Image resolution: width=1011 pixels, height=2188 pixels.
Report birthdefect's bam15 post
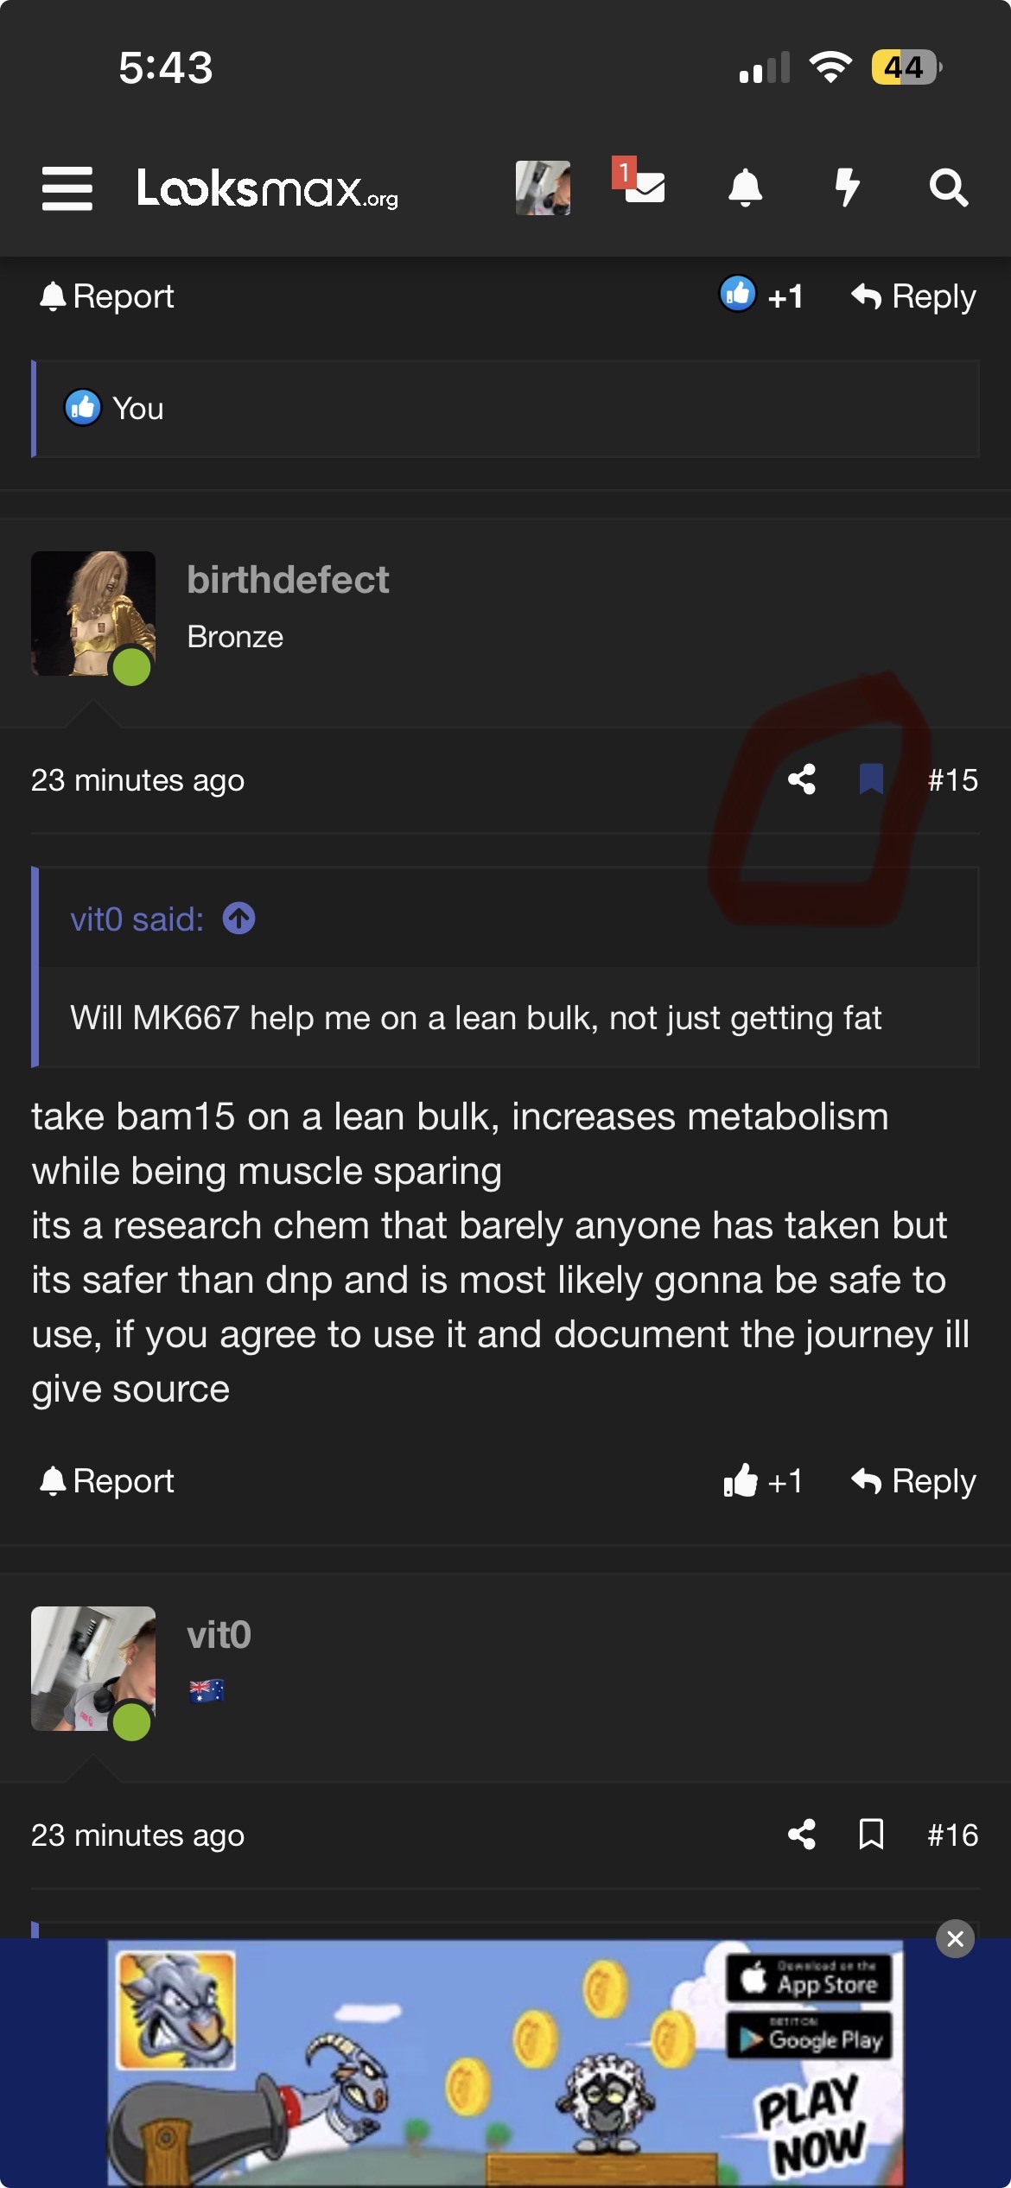pyautogui.click(x=107, y=1481)
